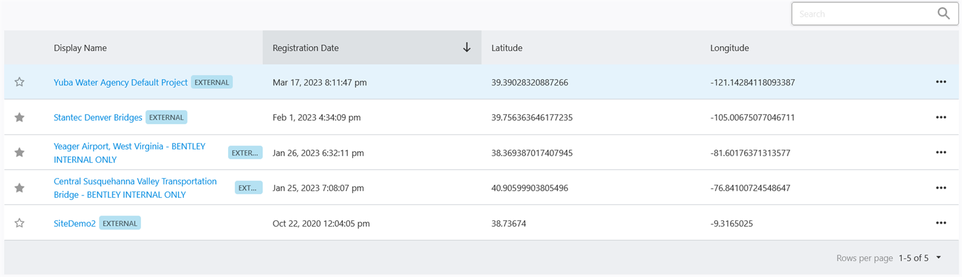
Task: Star the SiteDemo2 project
Action: coord(19,223)
